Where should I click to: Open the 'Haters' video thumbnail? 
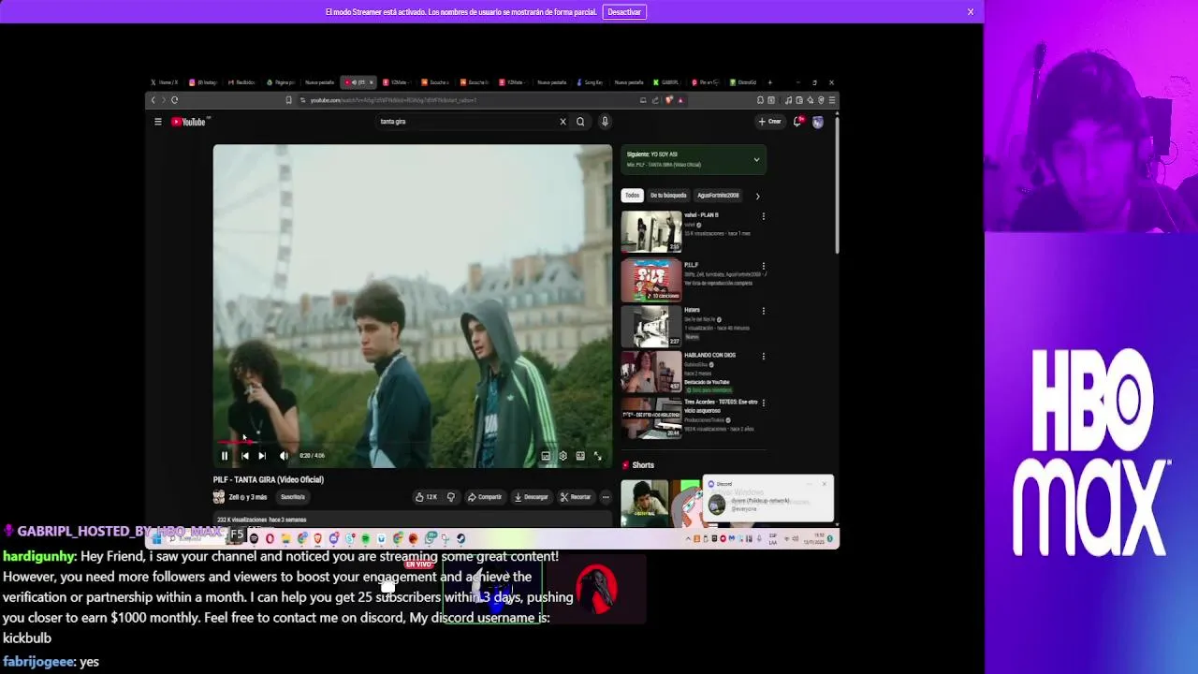point(651,326)
